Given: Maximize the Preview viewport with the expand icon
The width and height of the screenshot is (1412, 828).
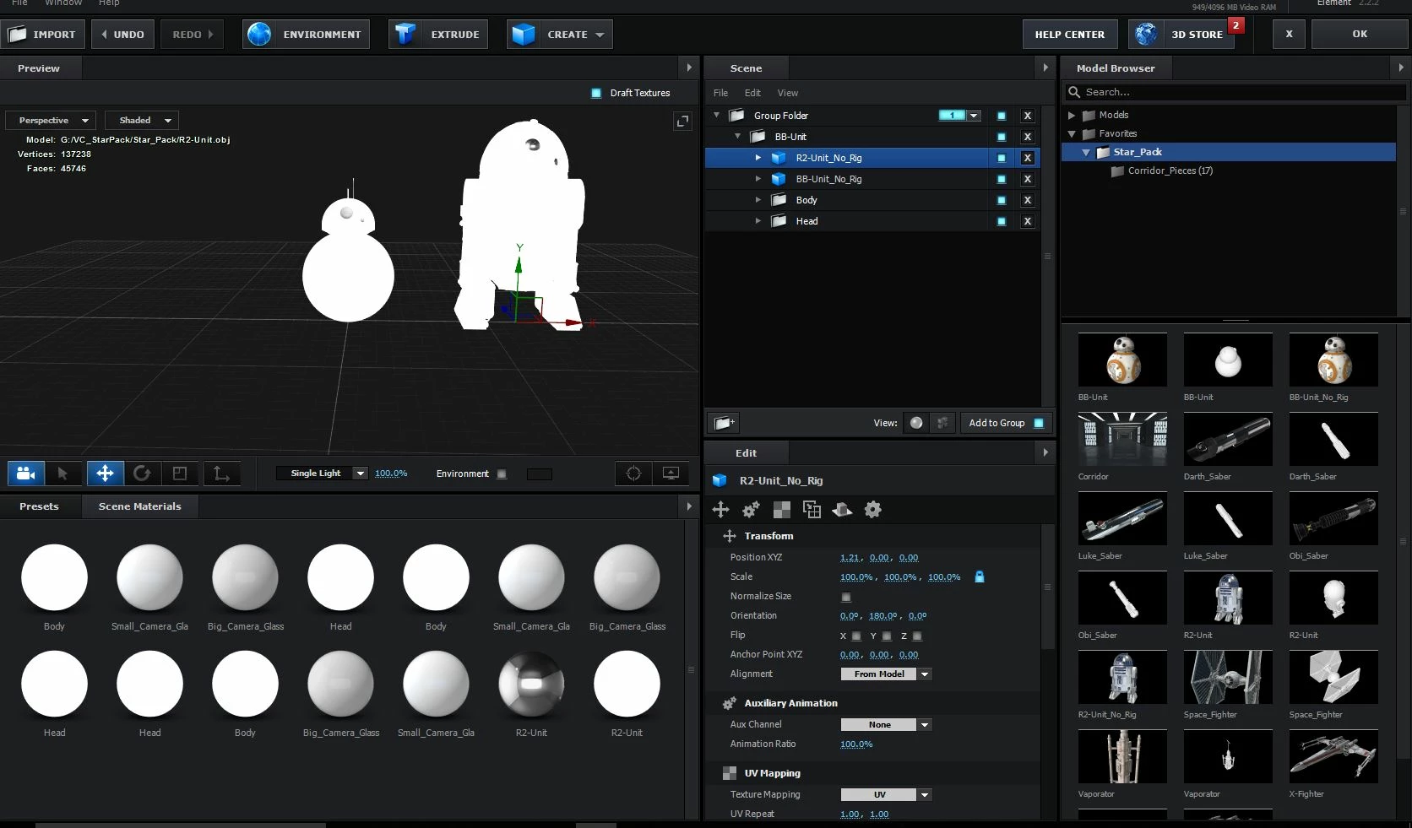Looking at the screenshot, I should (x=682, y=122).
